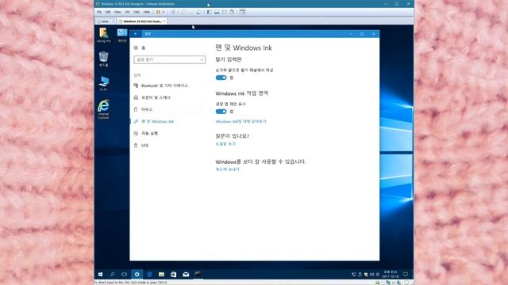Open File Explorer from the taskbar

(161, 275)
